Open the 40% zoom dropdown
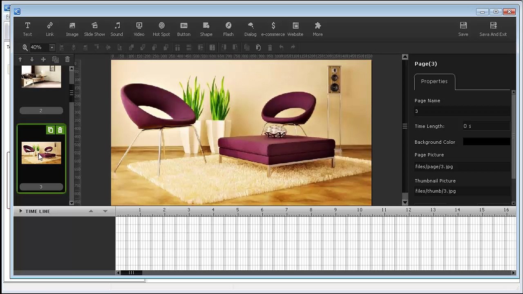This screenshot has height=294, width=523. click(52, 47)
